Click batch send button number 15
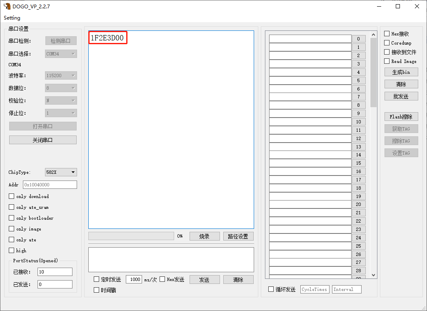The height and width of the screenshot is (311, 427). coord(359,163)
